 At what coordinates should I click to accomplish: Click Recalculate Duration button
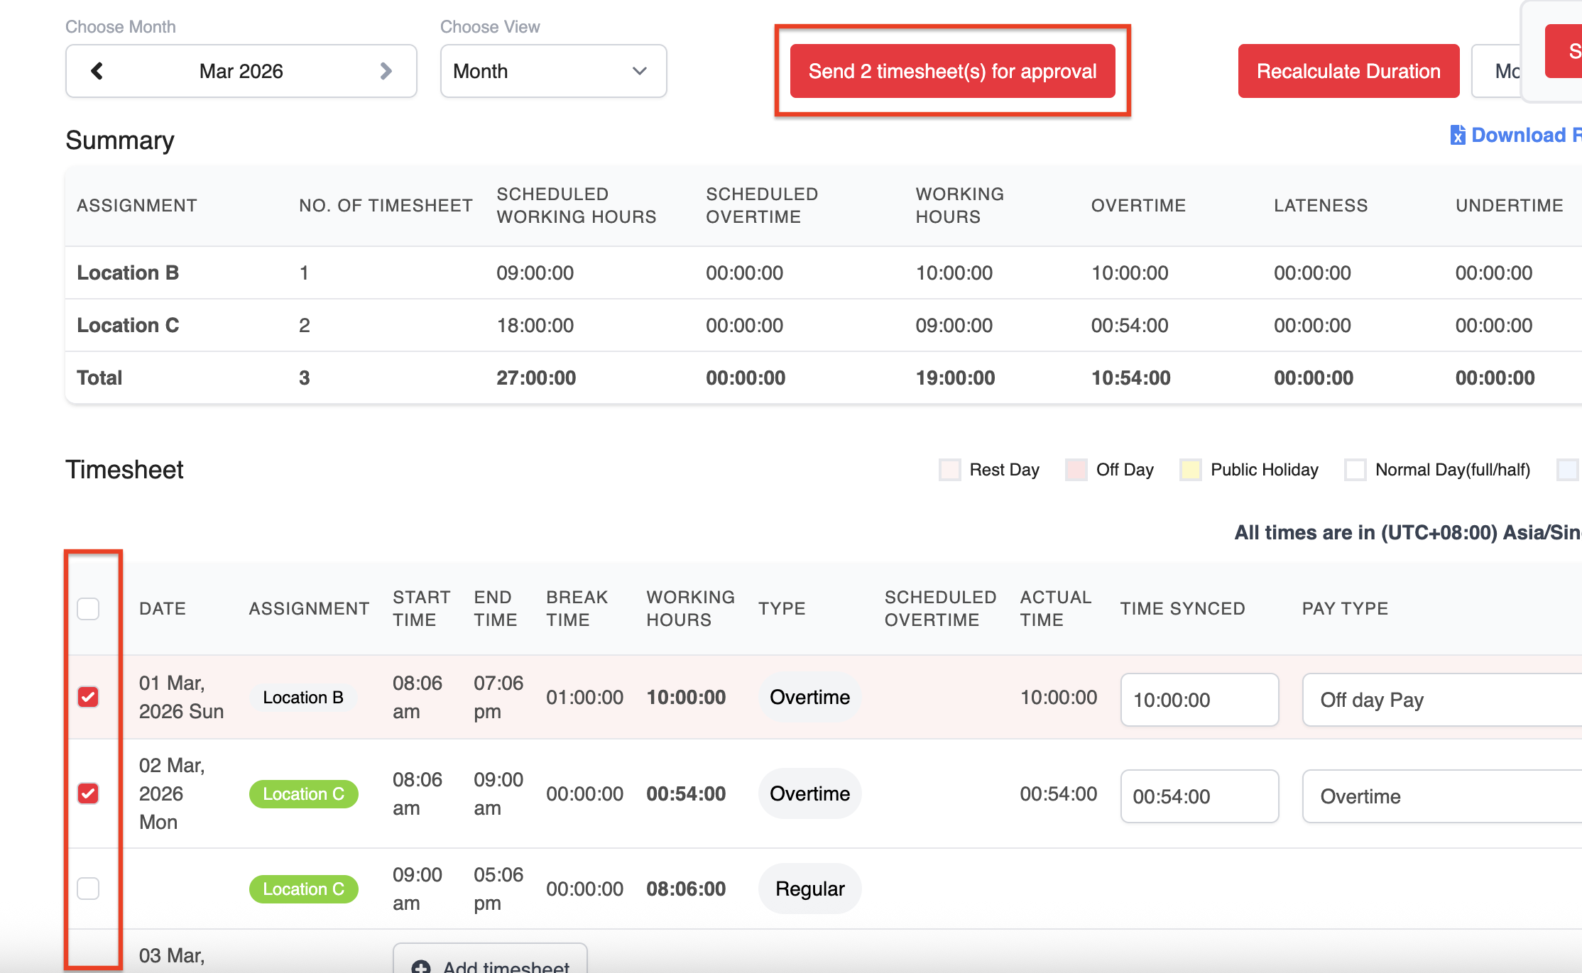pyautogui.click(x=1348, y=71)
